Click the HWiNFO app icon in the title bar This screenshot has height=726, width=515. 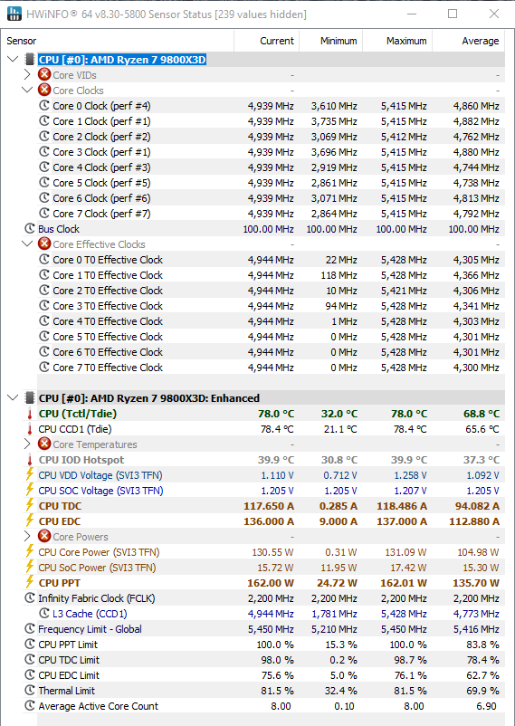click(14, 14)
